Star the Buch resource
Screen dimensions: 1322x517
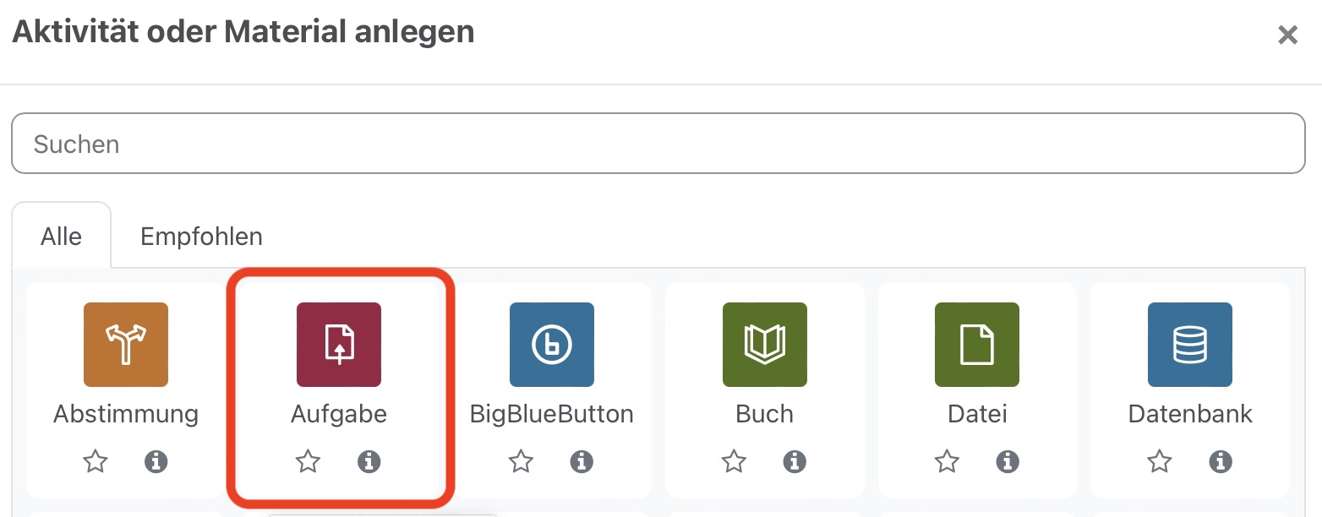click(x=734, y=461)
